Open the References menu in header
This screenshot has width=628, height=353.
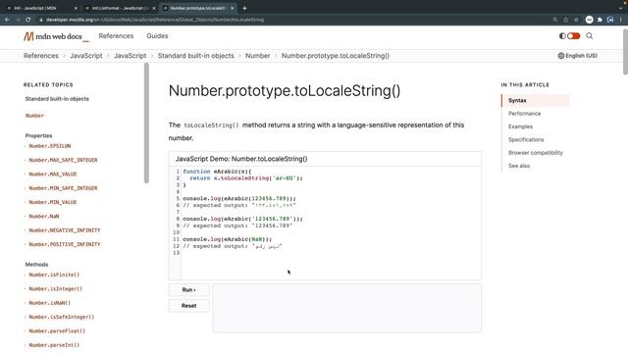coord(116,36)
